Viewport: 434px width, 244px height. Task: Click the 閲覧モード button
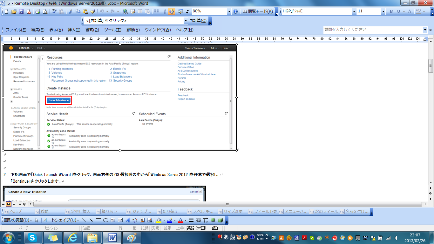258,11
